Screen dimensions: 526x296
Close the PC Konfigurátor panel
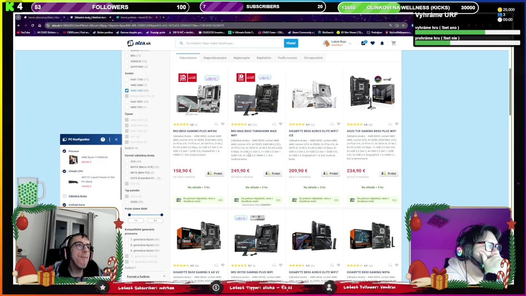click(116, 139)
